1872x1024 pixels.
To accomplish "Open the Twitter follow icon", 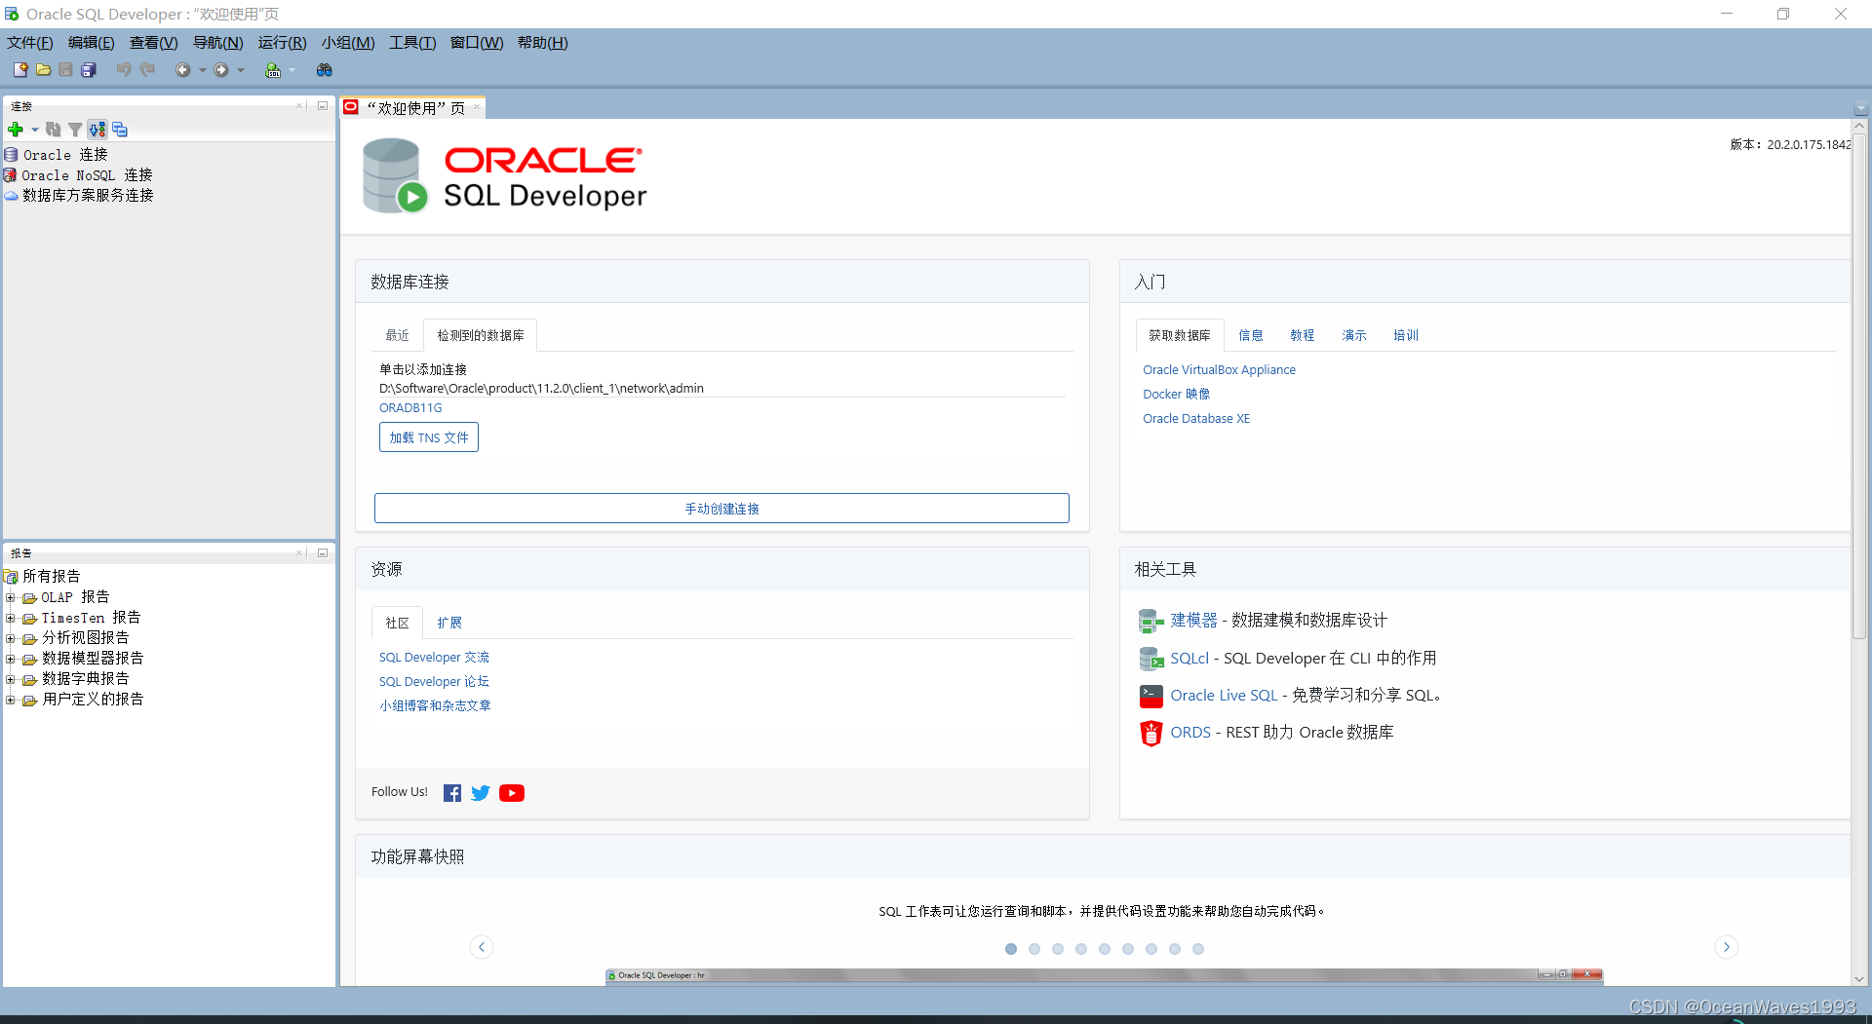I will (x=481, y=793).
